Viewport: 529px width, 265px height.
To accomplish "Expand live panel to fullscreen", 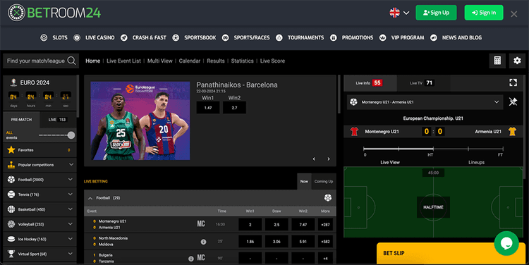I will (513, 83).
